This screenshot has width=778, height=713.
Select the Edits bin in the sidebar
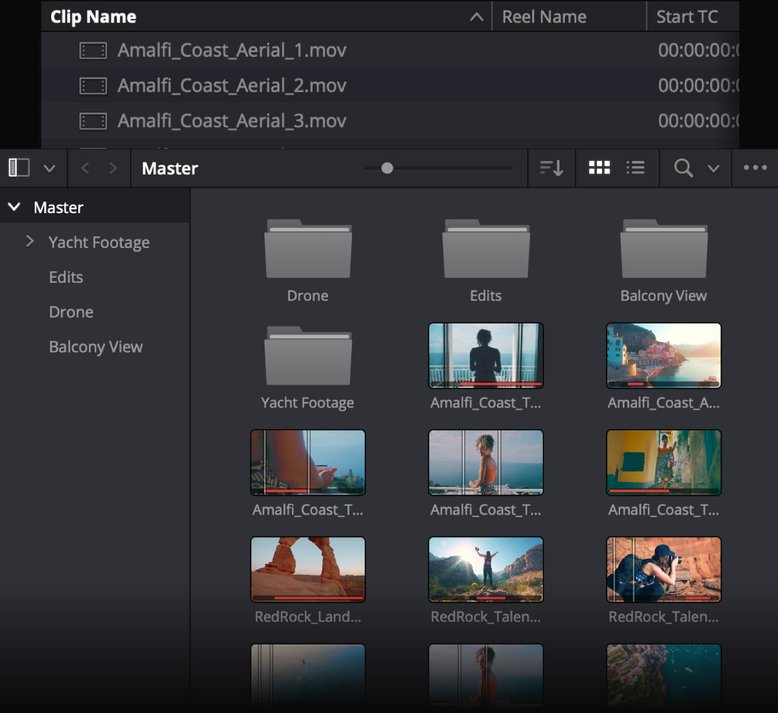66,277
